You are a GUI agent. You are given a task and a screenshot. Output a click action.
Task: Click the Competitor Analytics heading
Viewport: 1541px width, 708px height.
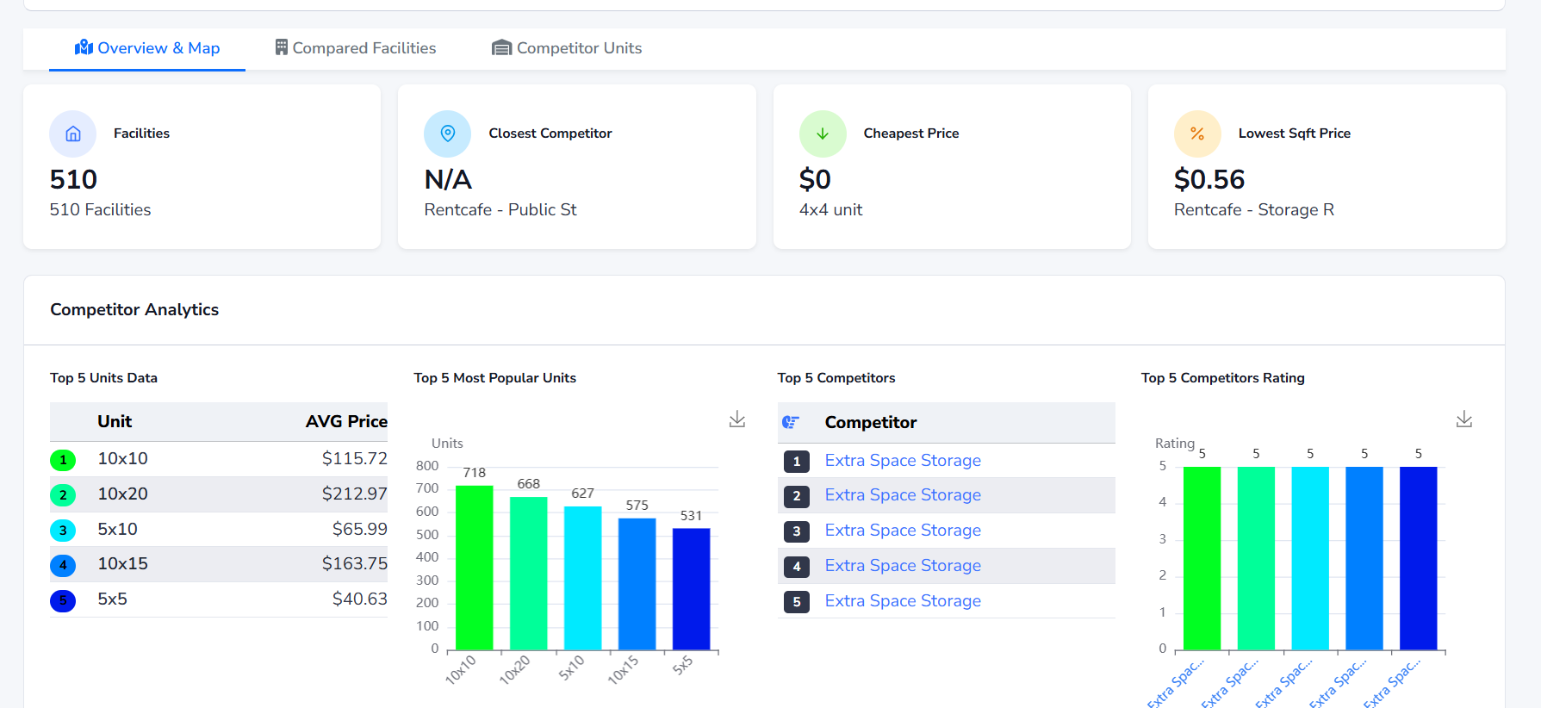click(134, 309)
